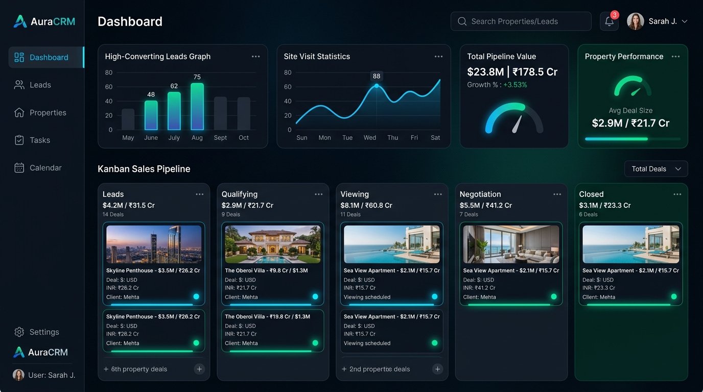The width and height of the screenshot is (703, 392).
Task: Click the "+3.53%" growth value
Action: [515, 85]
